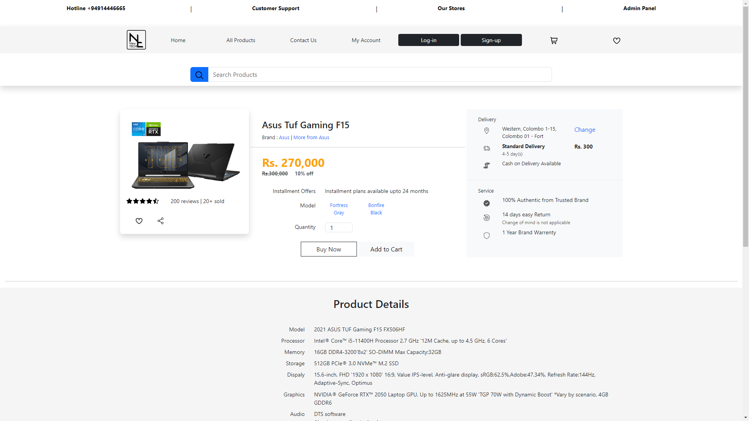Click the share icon under product image
The height and width of the screenshot is (421, 749).
160,221
